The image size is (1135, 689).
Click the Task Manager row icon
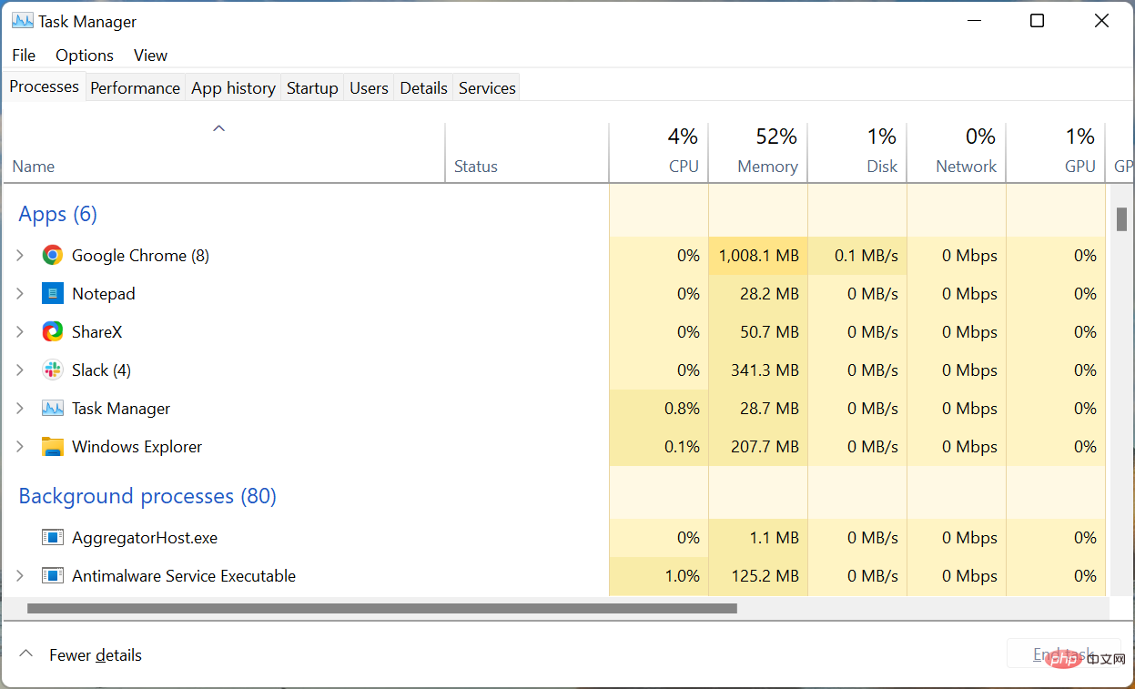coord(53,409)
